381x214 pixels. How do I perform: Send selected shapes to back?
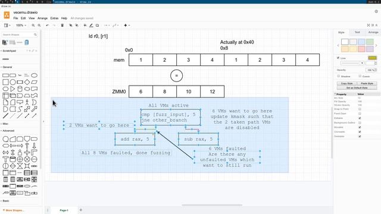[77, 25]
